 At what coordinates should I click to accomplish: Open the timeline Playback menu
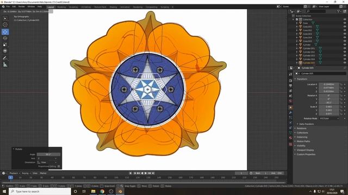tap(15, 173)
